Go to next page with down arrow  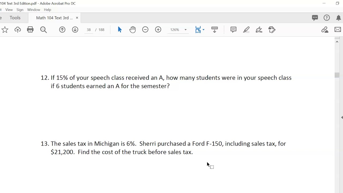[x=75, y=30]
